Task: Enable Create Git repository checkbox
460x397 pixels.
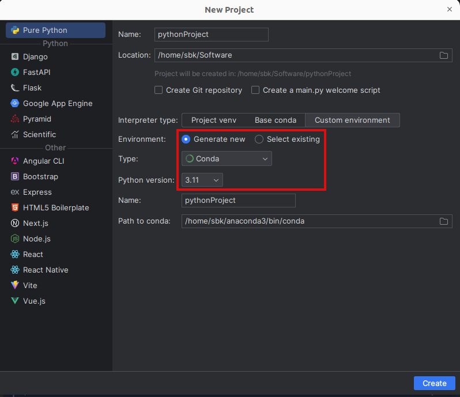Action: tap(159, 90)
